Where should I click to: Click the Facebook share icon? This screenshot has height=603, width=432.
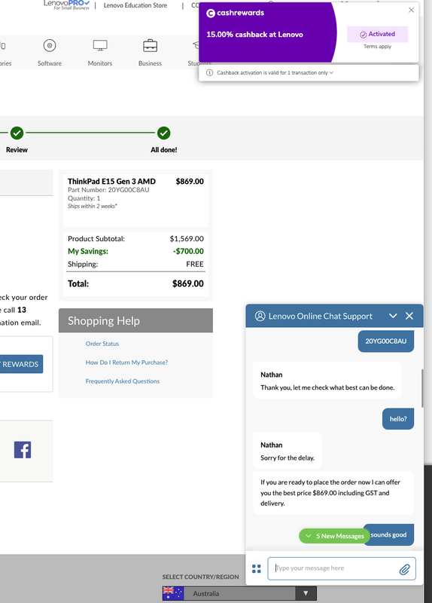tap(23, 449)
